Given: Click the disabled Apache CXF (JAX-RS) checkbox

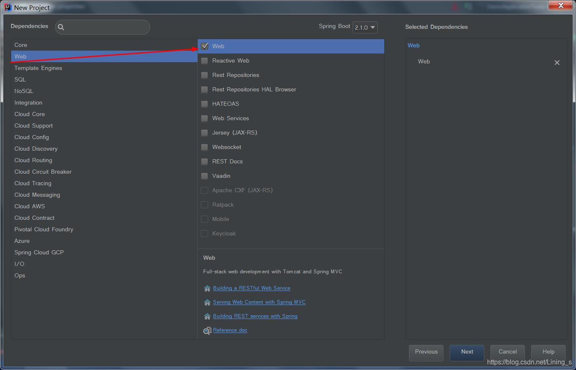Looking at the screenshot, I should pyautogui.click(x=204, y=190).
